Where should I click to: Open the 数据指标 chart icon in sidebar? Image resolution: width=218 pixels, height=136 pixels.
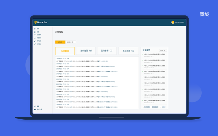tap(35, 38)
